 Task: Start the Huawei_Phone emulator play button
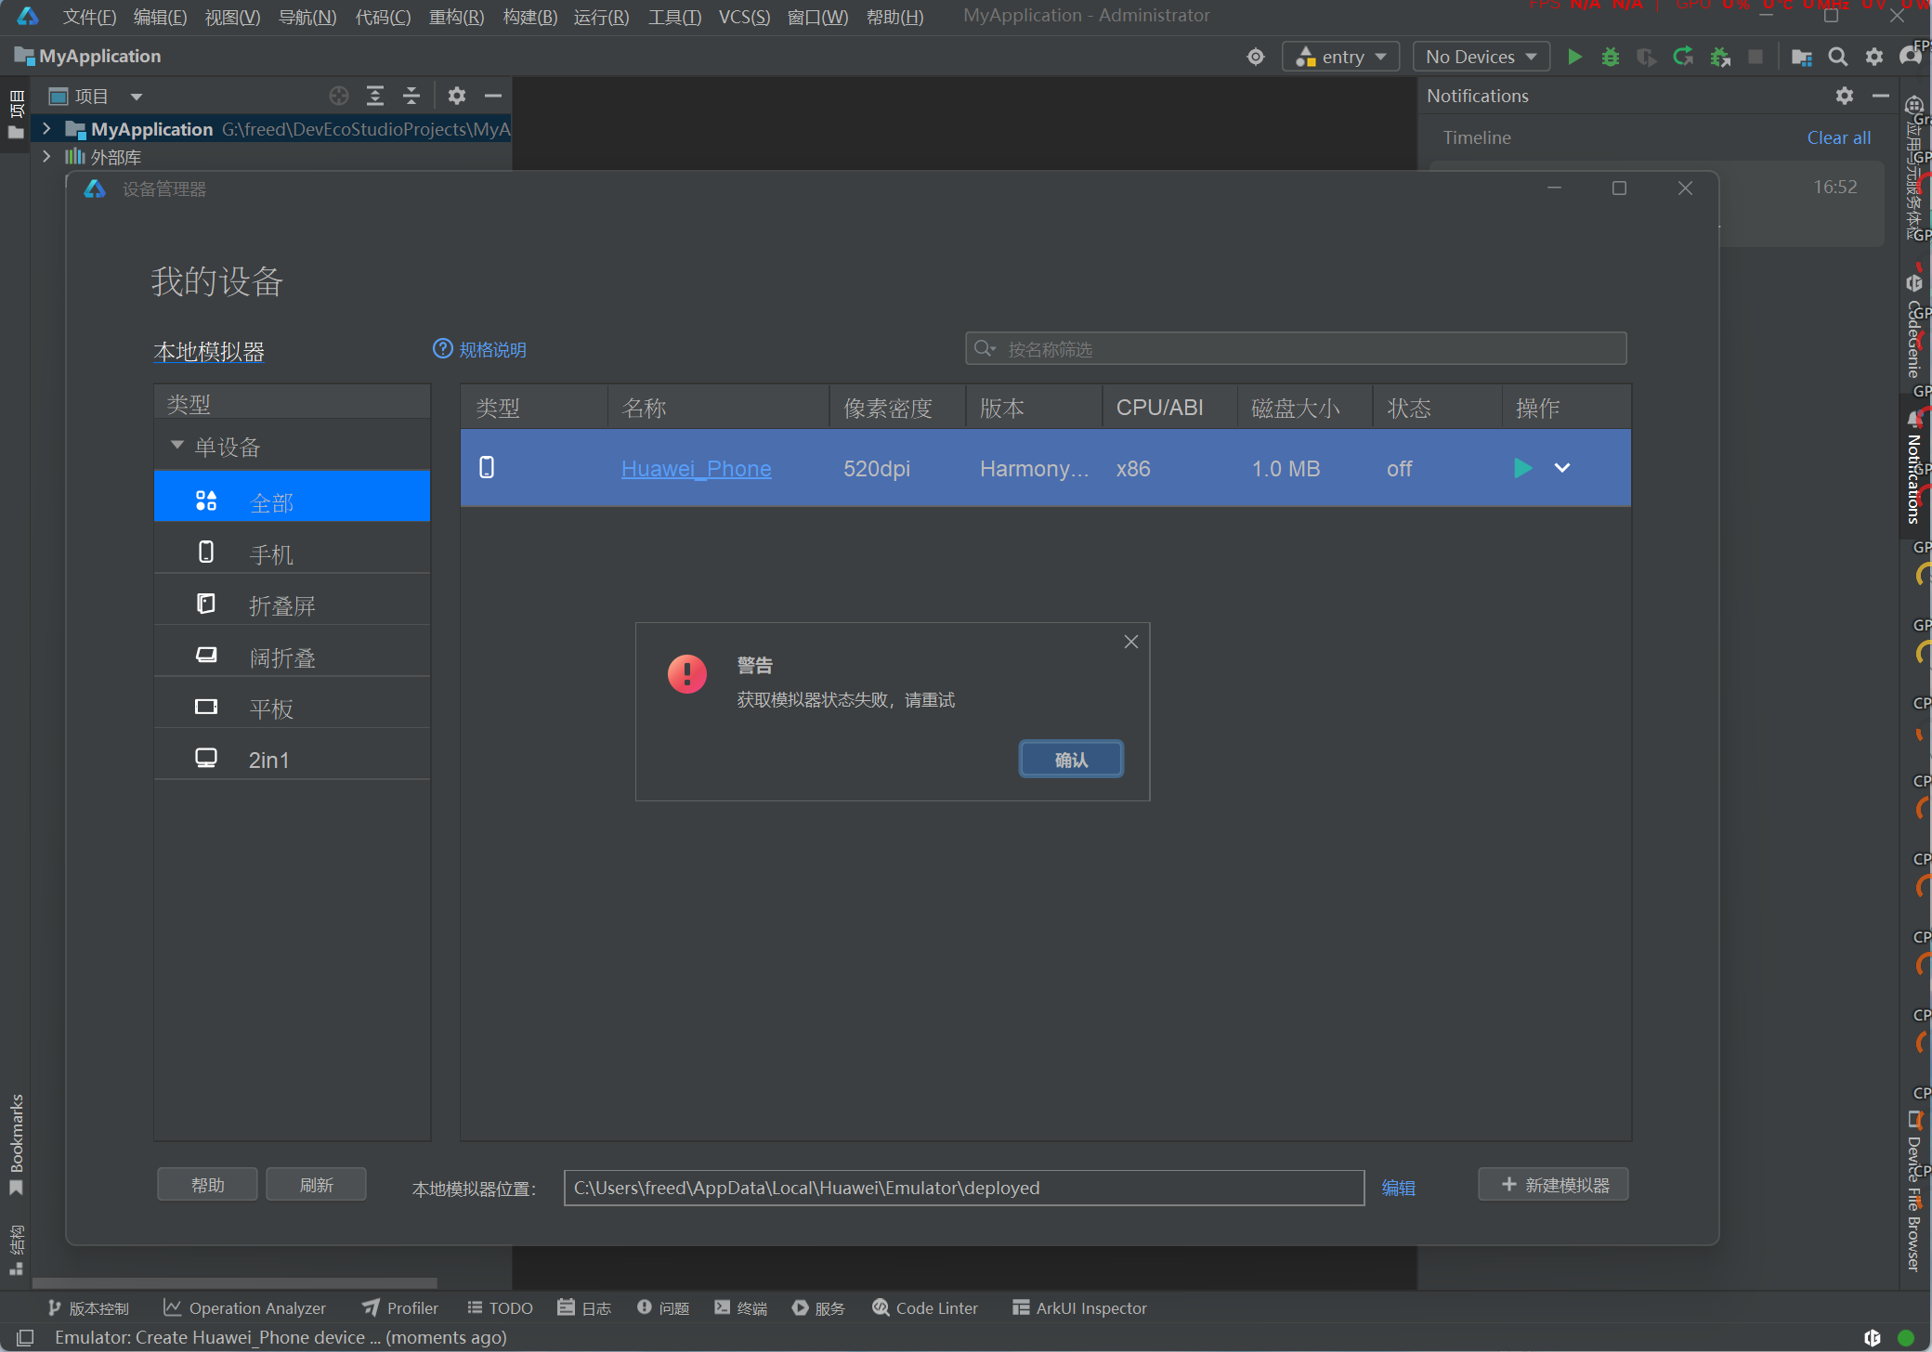click(x=1522, y=468)
